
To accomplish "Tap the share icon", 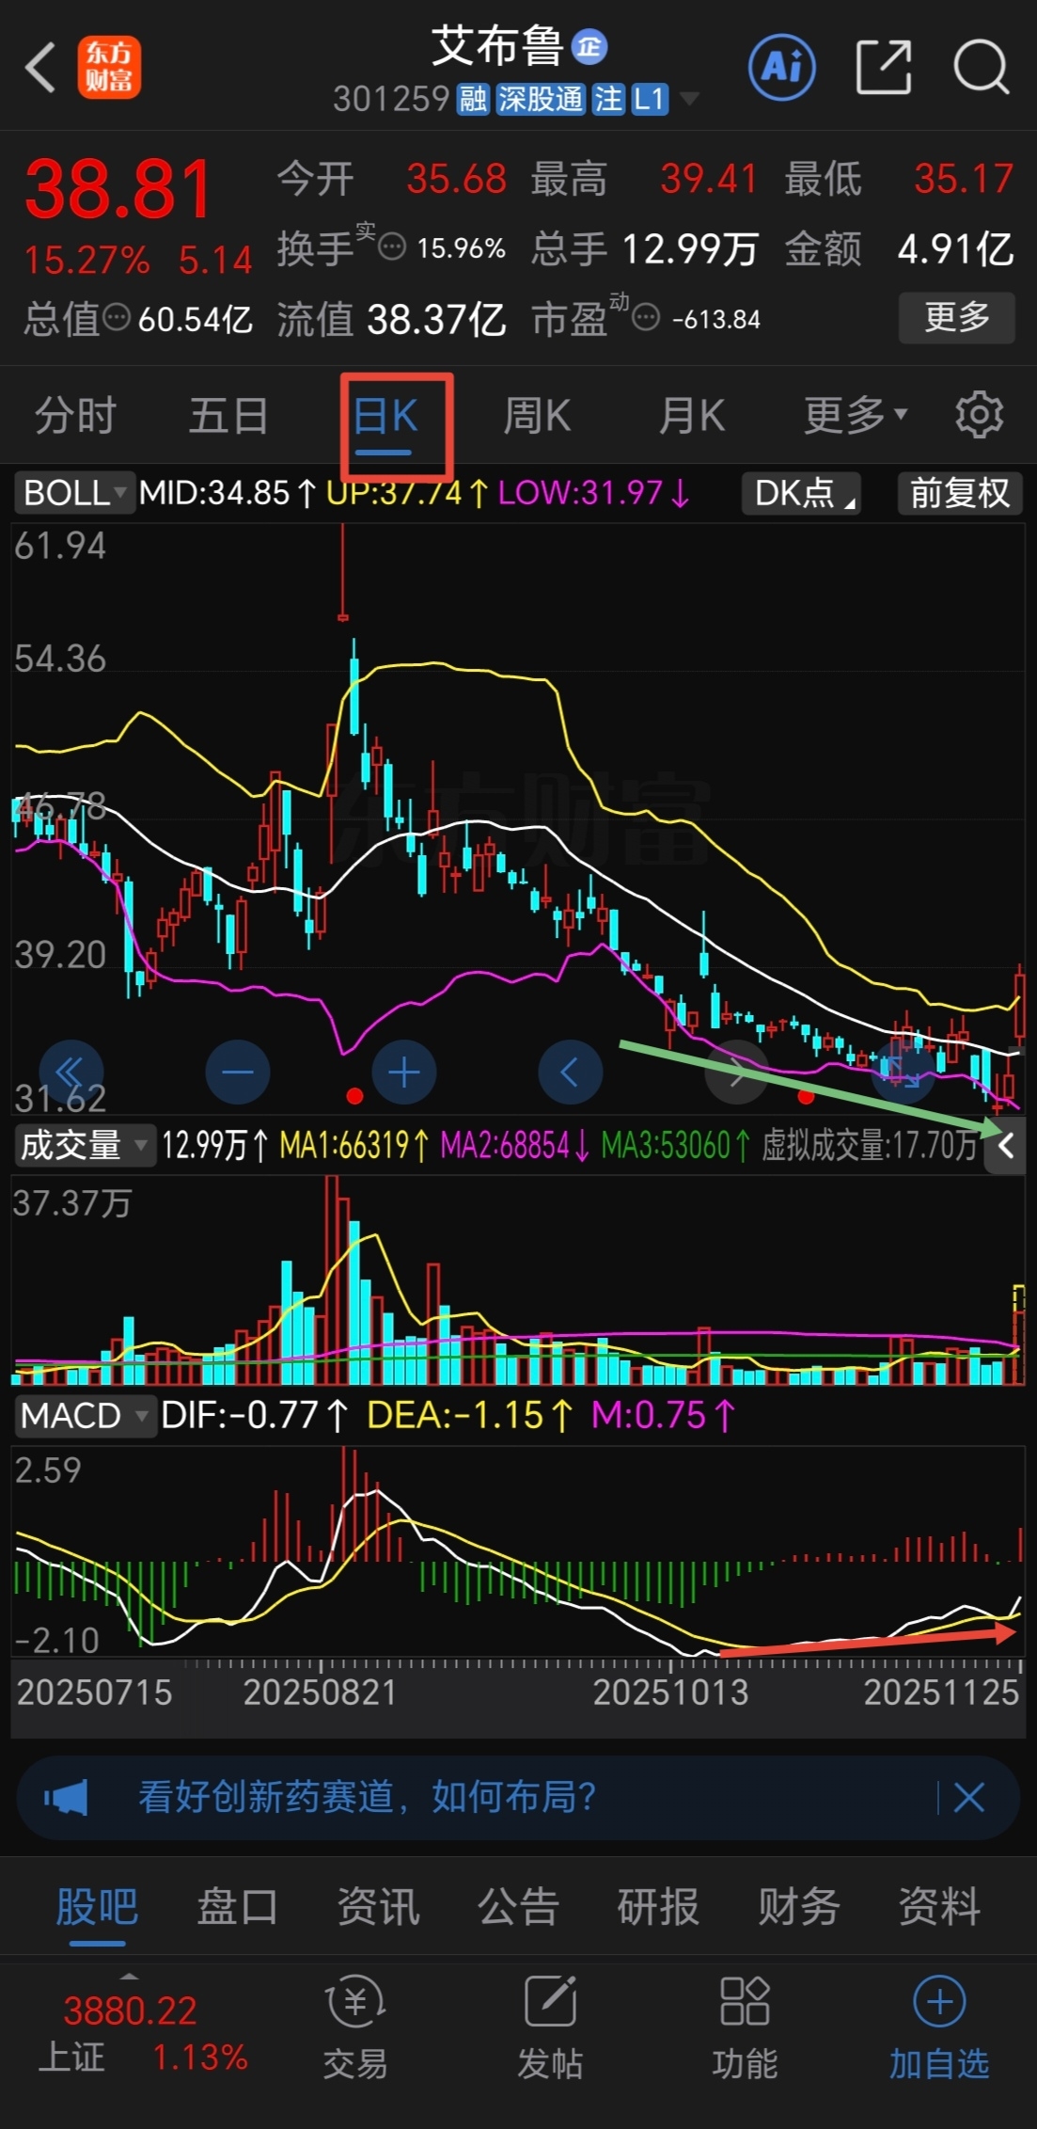I will [x=884, y=67].
